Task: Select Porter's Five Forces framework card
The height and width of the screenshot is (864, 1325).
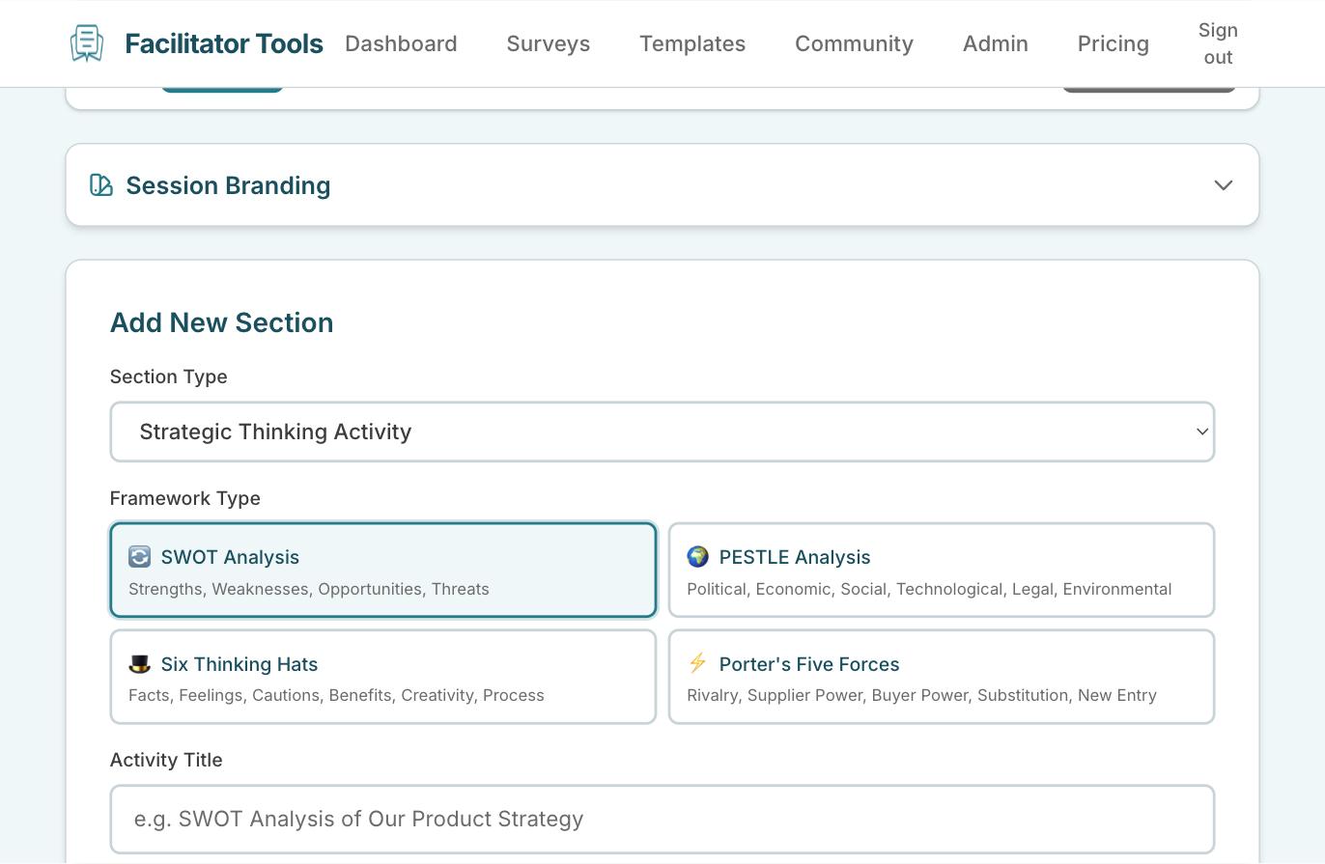Action: pos(942,677)
